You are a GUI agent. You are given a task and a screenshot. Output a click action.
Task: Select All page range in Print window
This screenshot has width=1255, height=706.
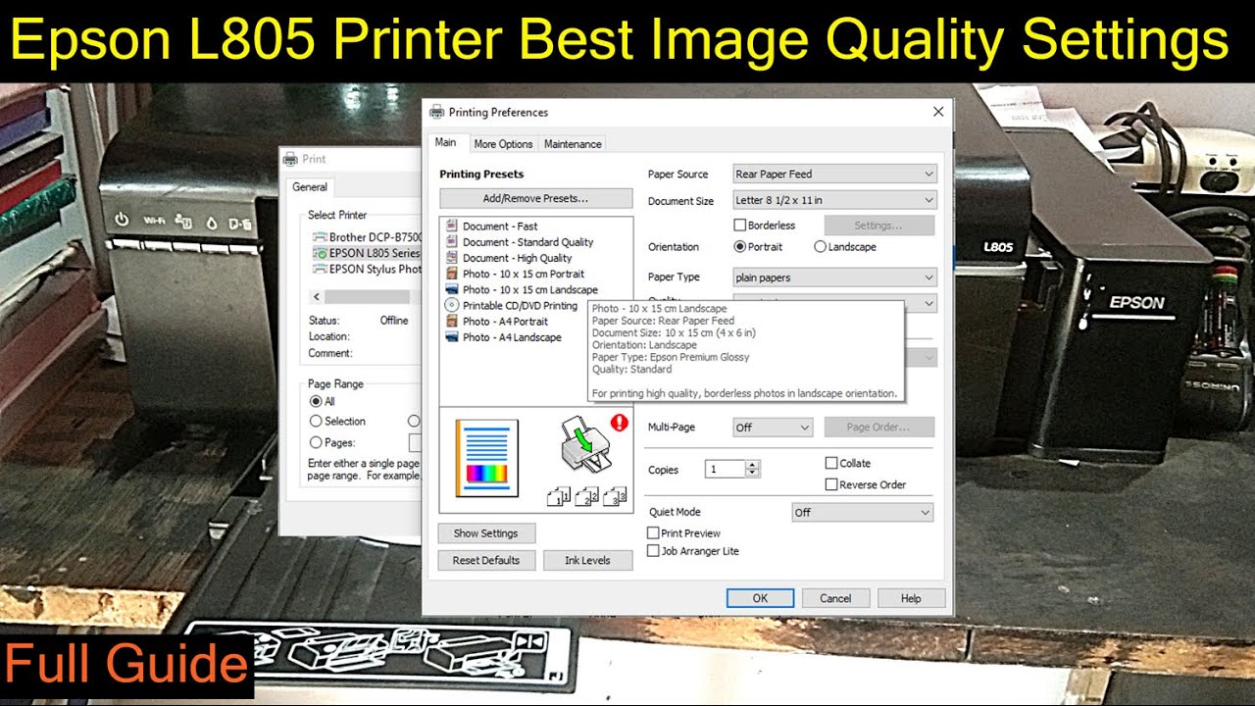click(x=316, y=401)
